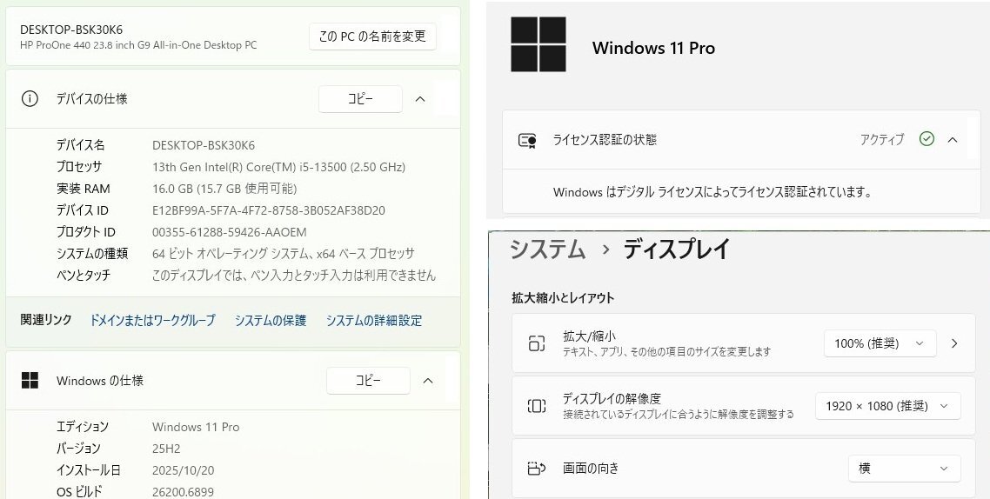
Task: Copy device specs with コピー button
Action: click(360, 99)
